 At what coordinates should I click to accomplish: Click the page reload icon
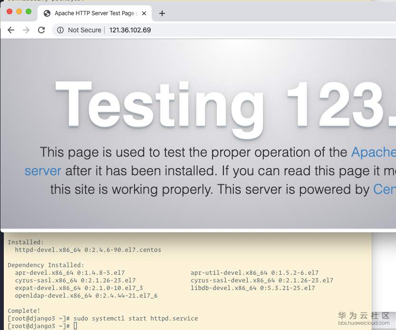tap(41, 30)
